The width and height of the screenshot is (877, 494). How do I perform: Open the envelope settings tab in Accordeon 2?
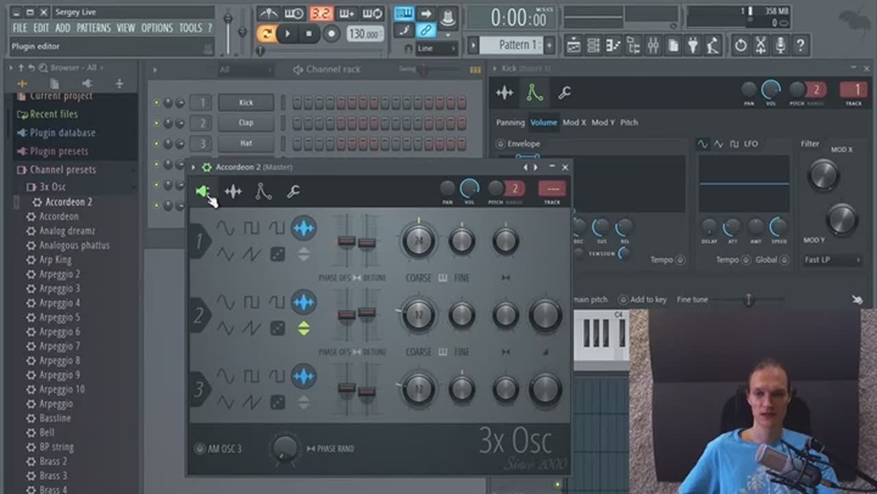pyautogui.click(x=263, y=192)
